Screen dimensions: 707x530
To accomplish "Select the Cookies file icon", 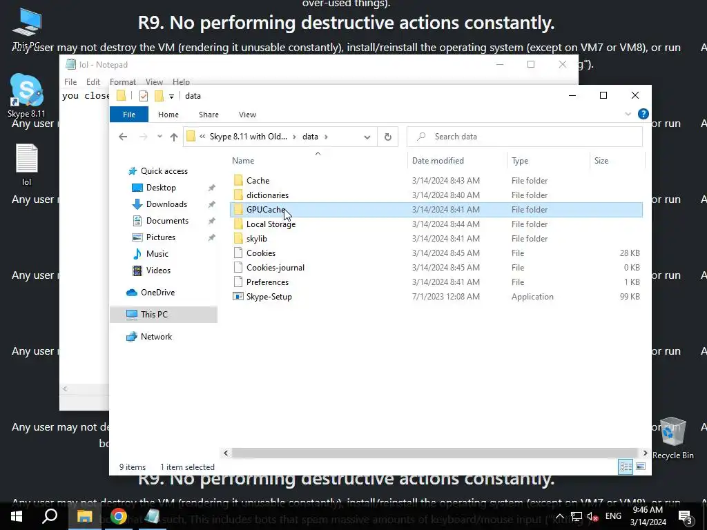I will tap(238, 253).
